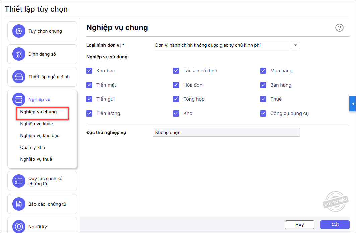356x233 pixels.
Task: Expand the Loại hình đơn vị dropdown arrow
Action: (x=296, y=45)
